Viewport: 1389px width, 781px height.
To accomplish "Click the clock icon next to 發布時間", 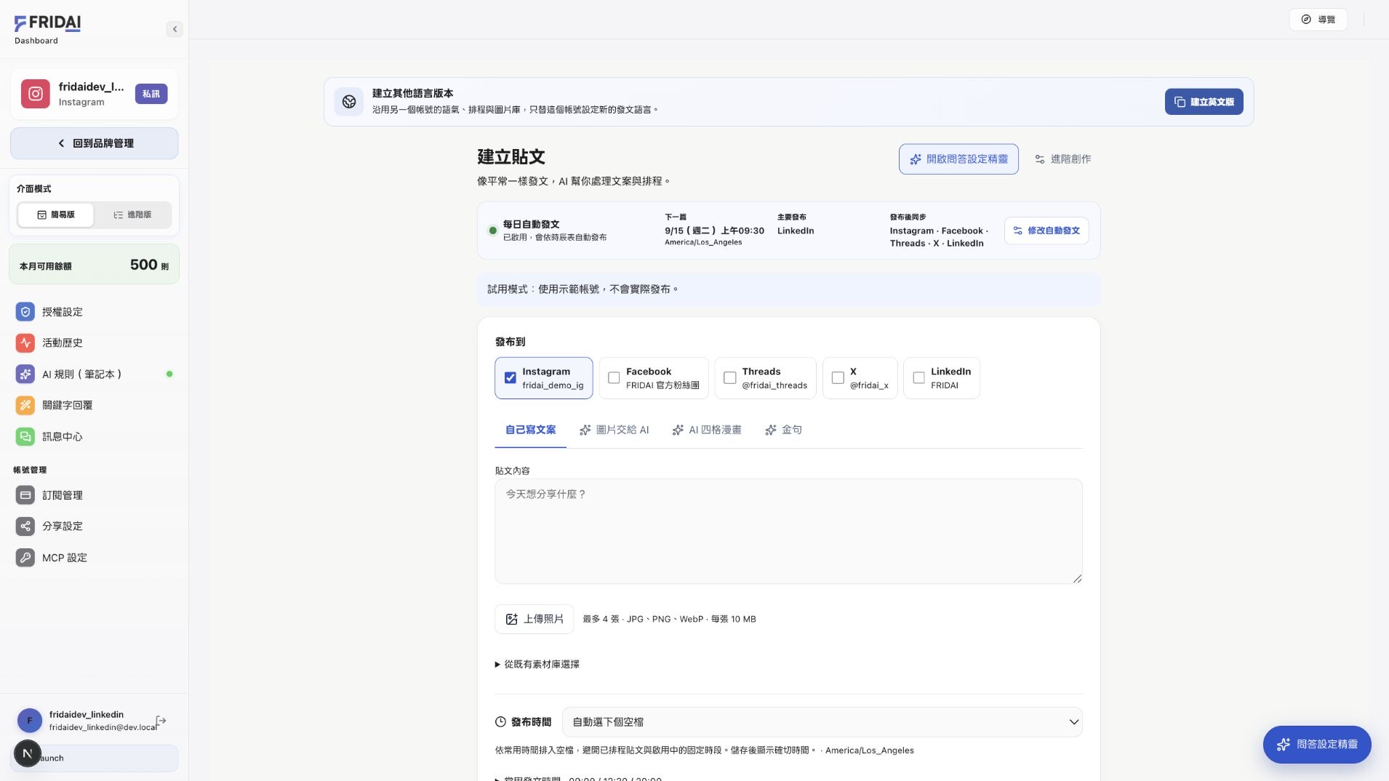I will click(x=500, y=722).
